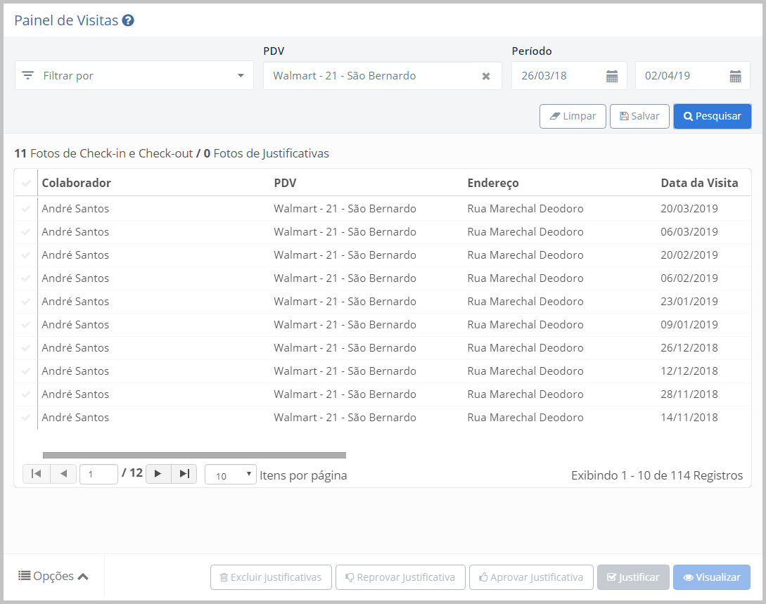
Task: Click the horizontal table scrollbar
Action: [x=194, y=455]
